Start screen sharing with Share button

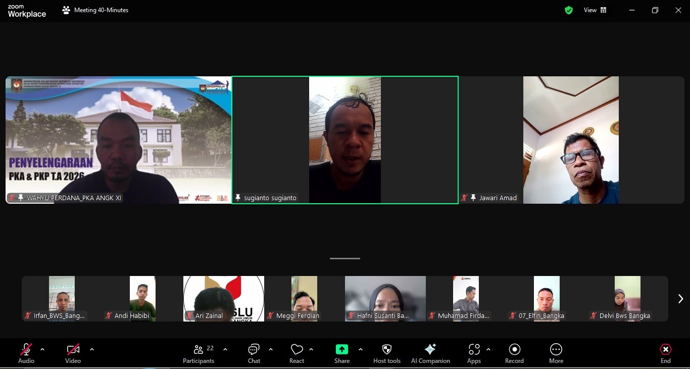pyautogui.click(x=342, y=353)
